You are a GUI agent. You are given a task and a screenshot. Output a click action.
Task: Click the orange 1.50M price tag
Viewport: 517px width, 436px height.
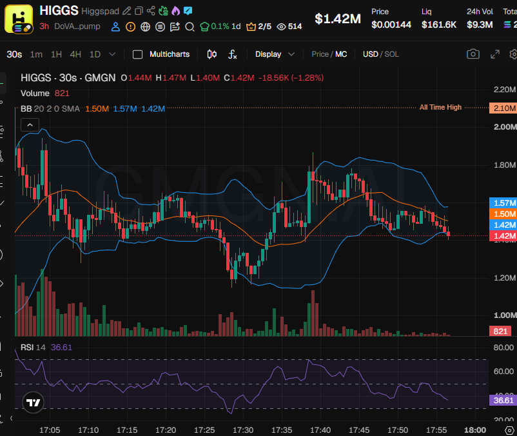click(503, 214)
